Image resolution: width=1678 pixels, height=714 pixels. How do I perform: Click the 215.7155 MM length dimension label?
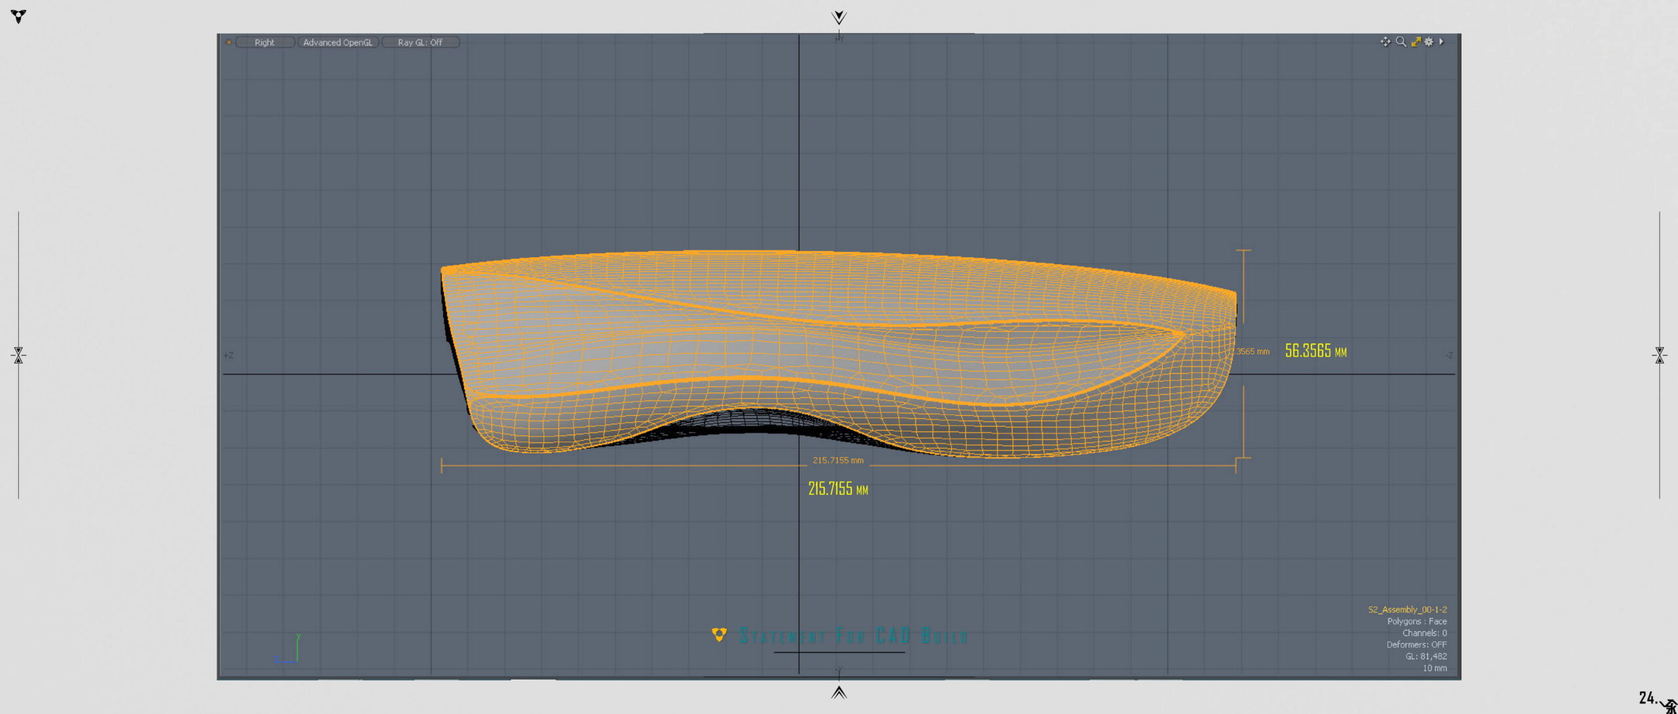pos(838,488)
